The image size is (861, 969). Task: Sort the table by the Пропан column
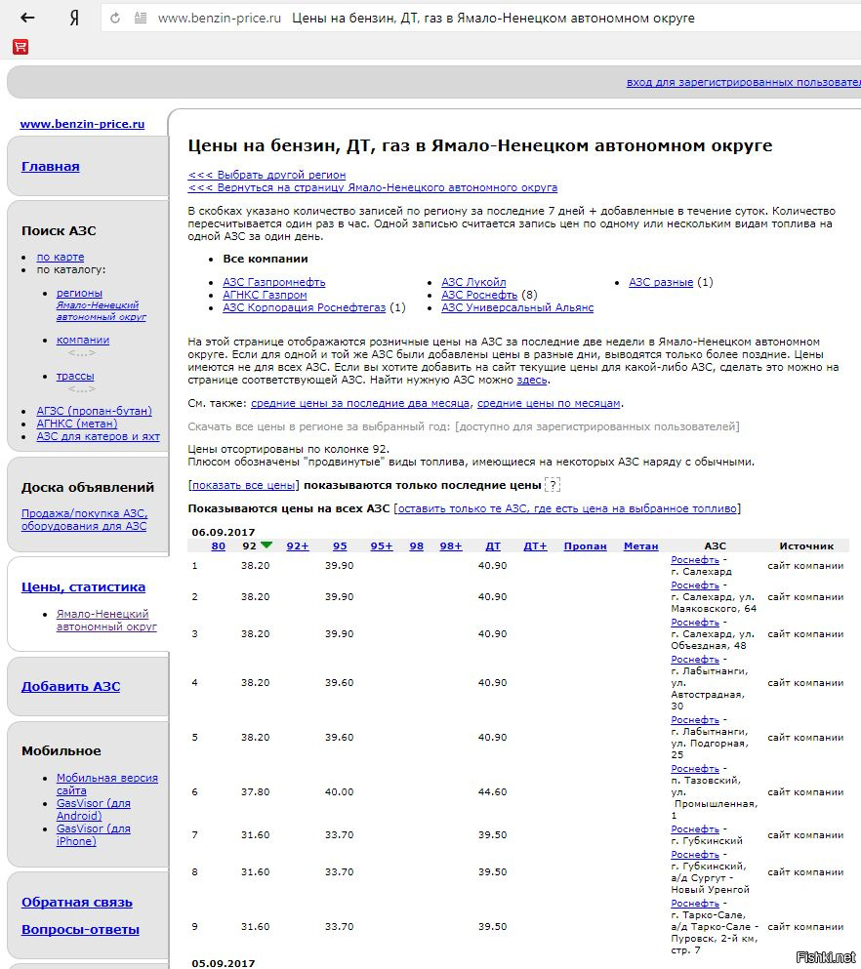tap(586, 546)
